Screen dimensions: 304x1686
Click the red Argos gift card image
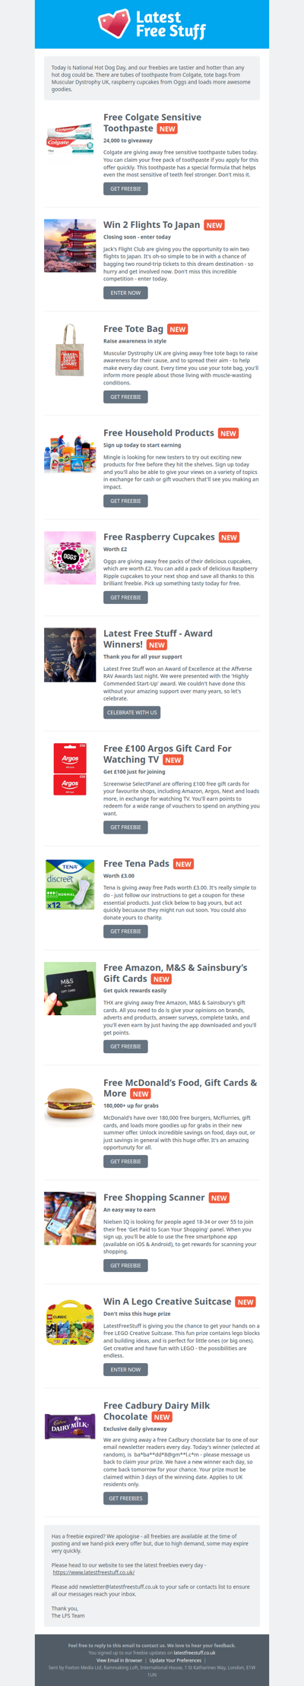70,769
